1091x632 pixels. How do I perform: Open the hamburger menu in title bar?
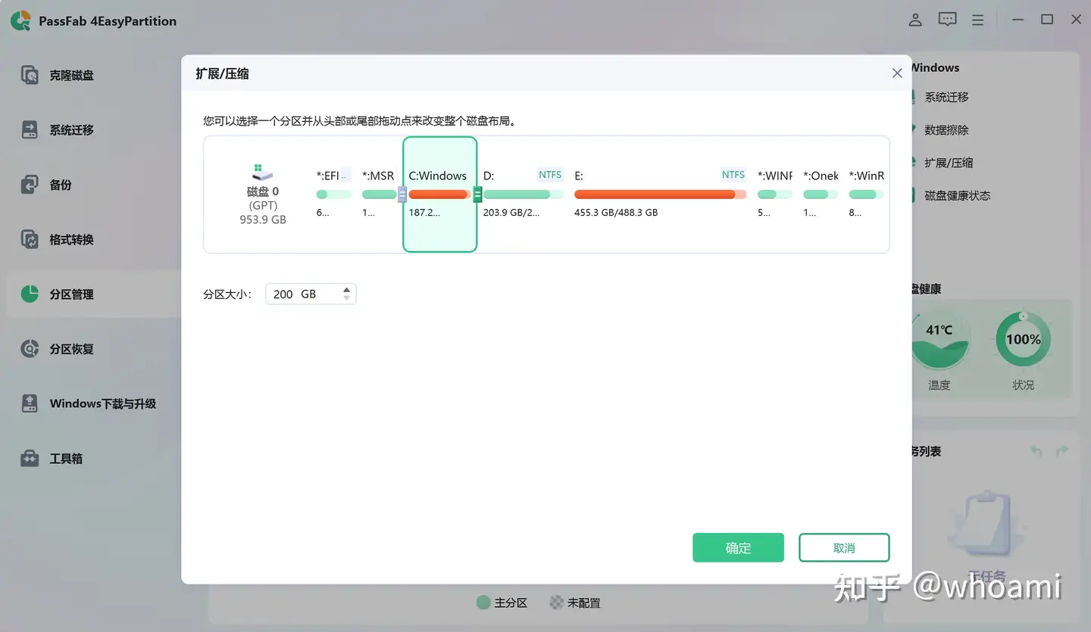(x=978, y=20)
